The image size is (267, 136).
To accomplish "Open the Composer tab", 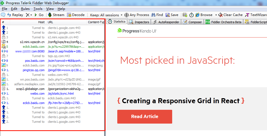I will (x=192, y=22).
